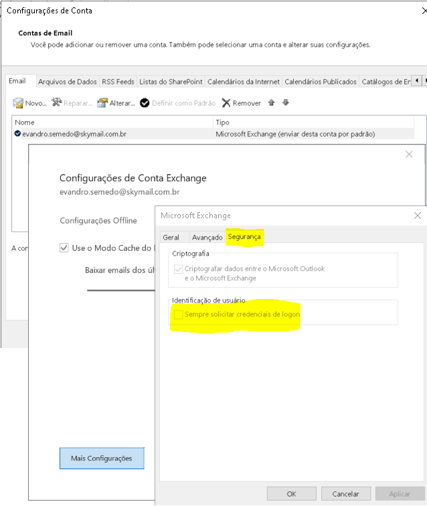This screenshot has height=506, width=427.
Task: Open the Calendários Publicados tab
Action: click(x=321, y=82)
